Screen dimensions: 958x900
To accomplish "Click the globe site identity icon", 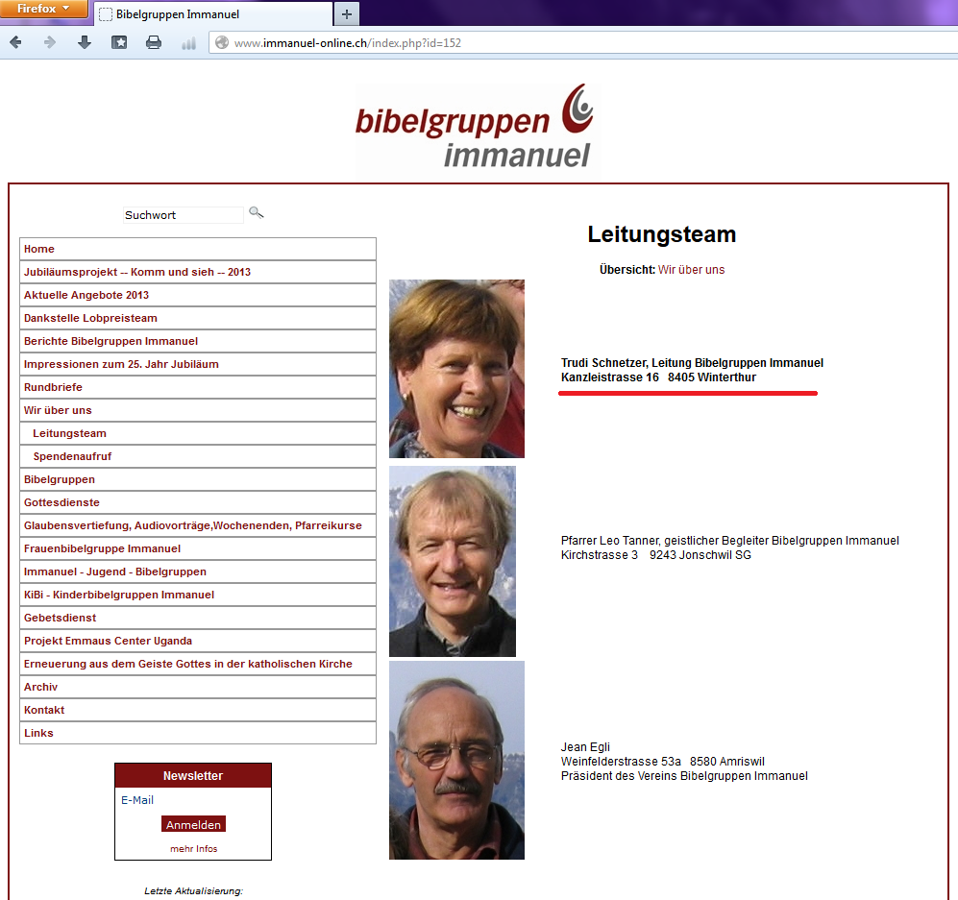I will 222,42.
